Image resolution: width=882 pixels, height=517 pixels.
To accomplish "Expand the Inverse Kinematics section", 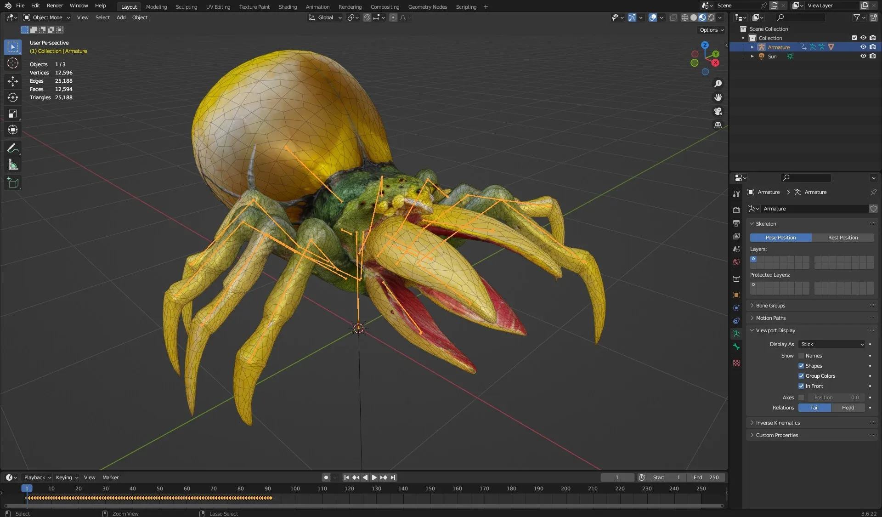I will (x=777, y=423).
